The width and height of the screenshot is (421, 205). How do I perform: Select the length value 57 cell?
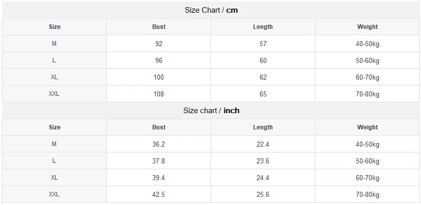click(x=263, y=44)
